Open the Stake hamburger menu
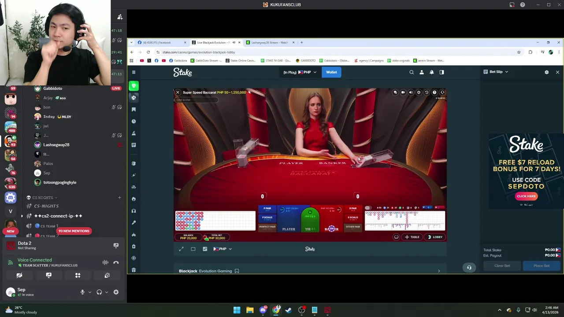The height and width of the screenshot is (317, 564). (134, 72)
